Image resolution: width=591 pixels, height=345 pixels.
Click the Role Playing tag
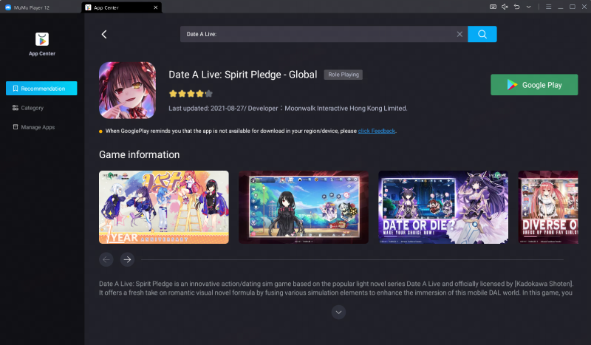coord(344,75)
